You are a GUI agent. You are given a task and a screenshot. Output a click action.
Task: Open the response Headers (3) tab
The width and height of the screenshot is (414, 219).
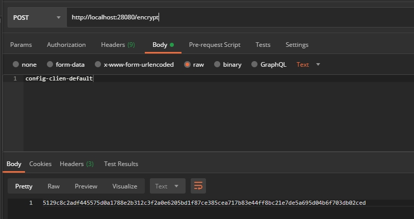(76, 164)
